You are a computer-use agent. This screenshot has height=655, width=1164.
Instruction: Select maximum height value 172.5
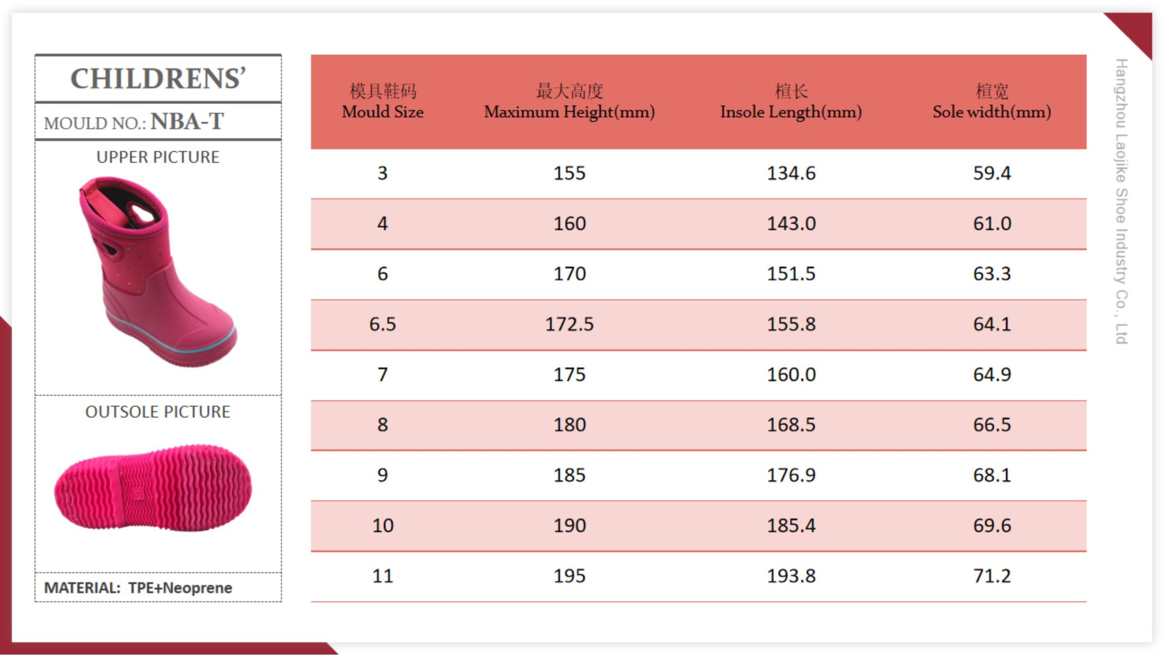click(x=569, y=324)
